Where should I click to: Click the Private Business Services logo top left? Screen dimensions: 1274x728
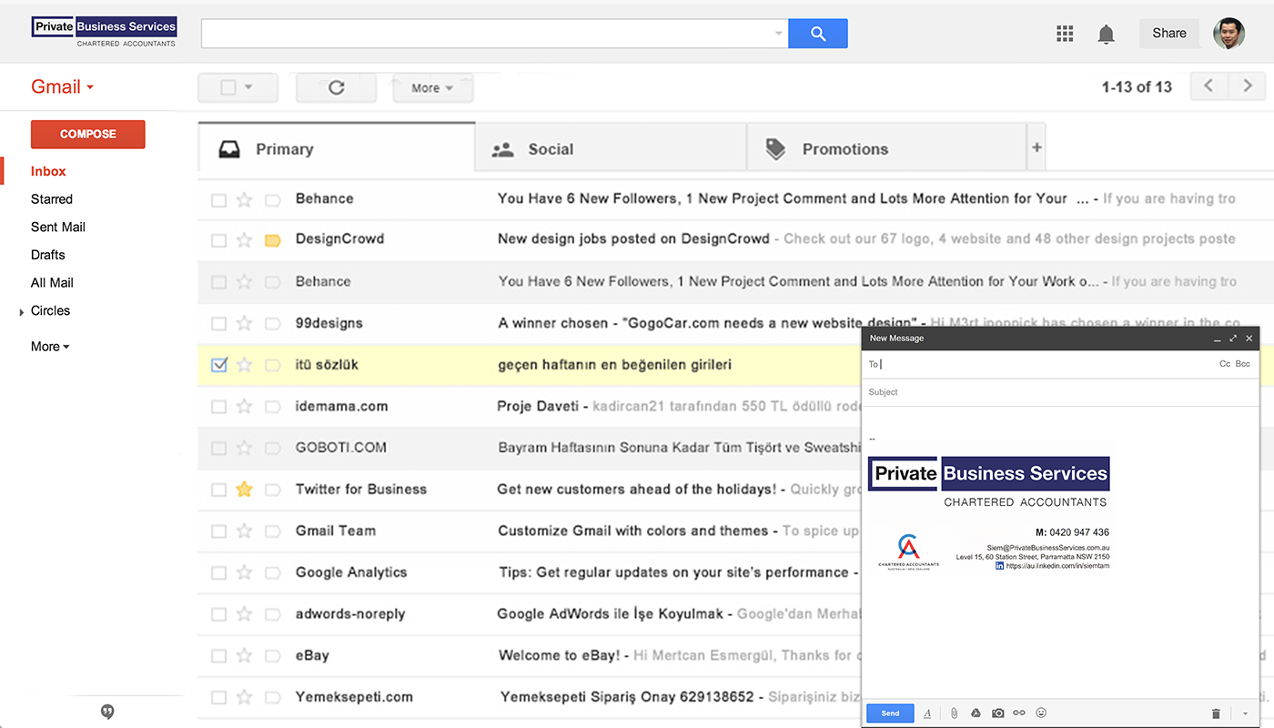pyautogui.click(x=104, y=31)
